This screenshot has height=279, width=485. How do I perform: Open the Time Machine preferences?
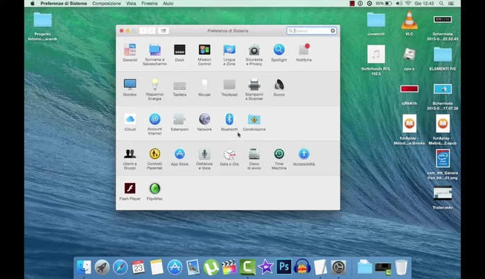(279, 154)
